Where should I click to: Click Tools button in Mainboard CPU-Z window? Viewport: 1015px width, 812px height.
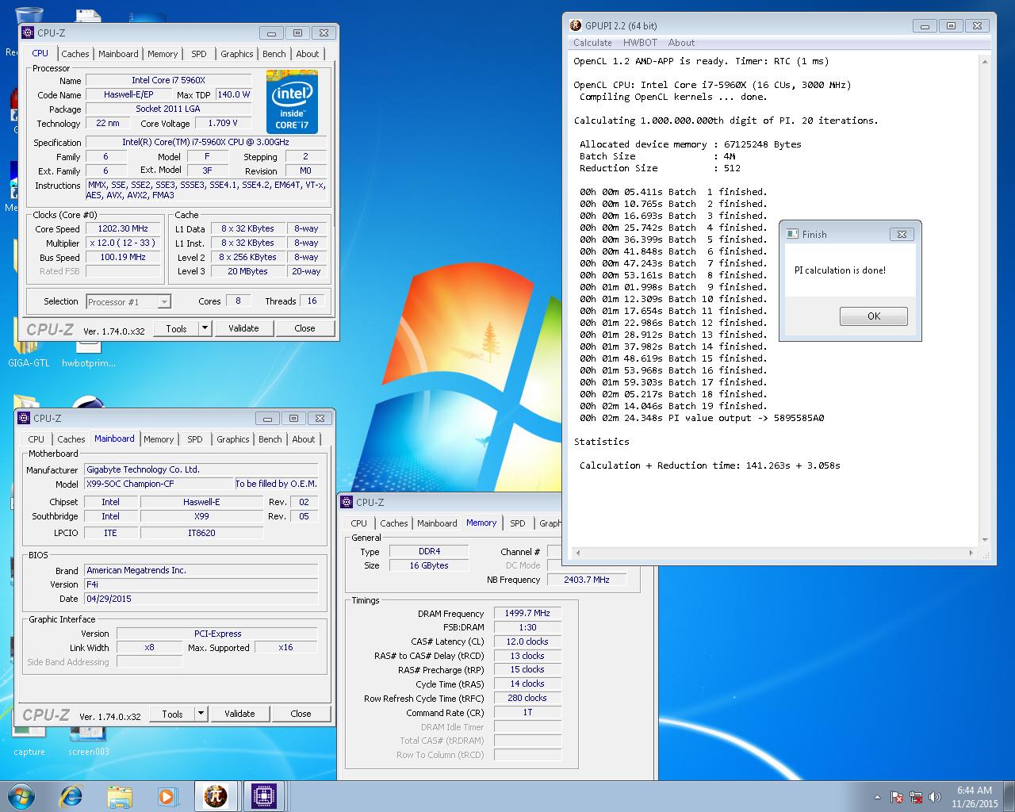pos(172,714)
